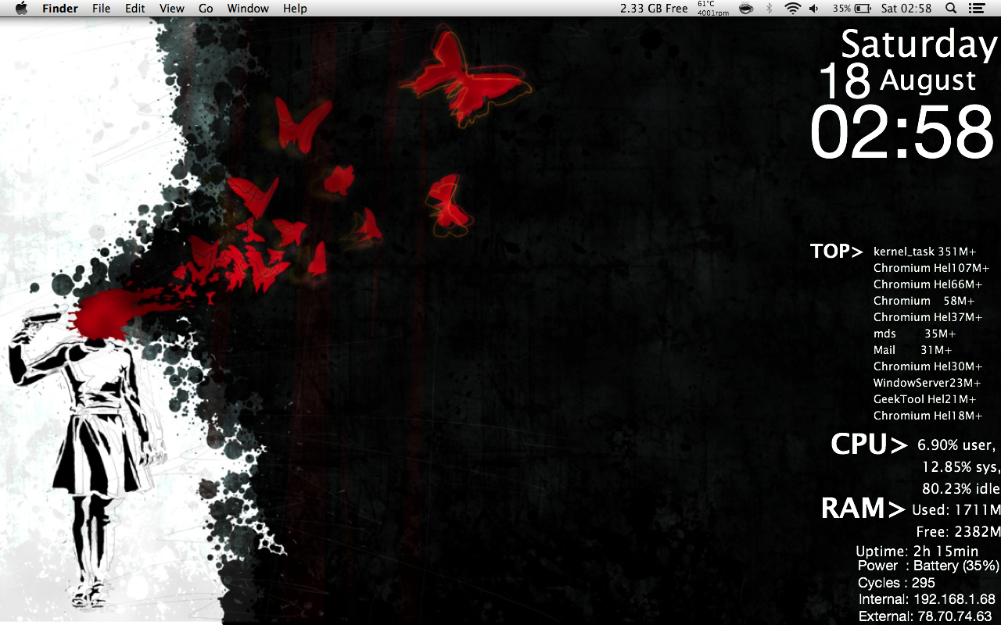Screen dimensions: 1001x625
Task: Click the '80.23% idle' CPU value
Action: click(961, 489)
